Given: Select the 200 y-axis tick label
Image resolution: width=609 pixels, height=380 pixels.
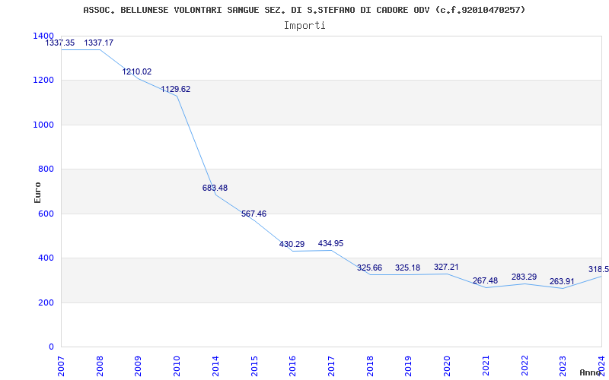Looking at the screenshot, I should click(46, 302).
